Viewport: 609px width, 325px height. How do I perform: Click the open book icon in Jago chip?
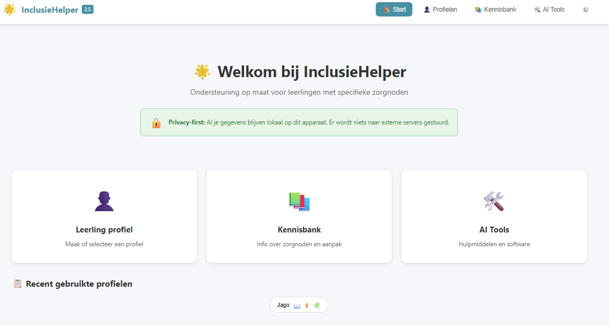point(297,305)
